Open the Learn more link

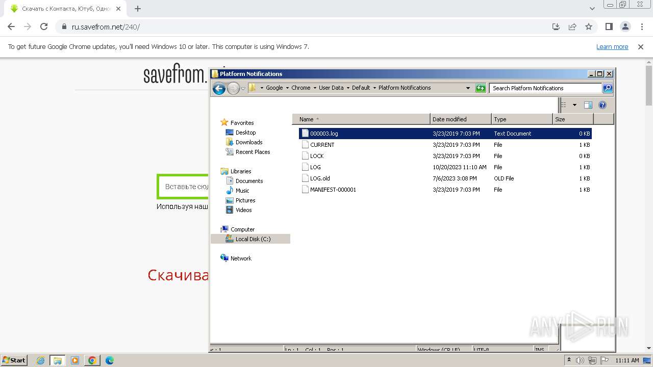pyautogui.click(x=612, y=47)
